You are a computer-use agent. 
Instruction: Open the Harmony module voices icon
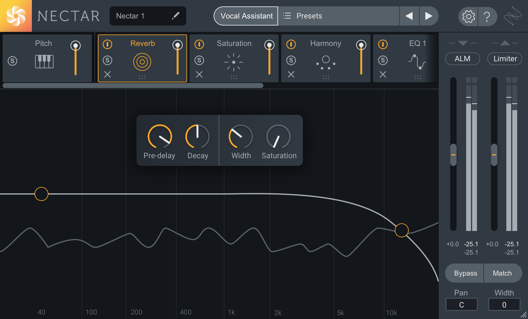pos(326,62)
